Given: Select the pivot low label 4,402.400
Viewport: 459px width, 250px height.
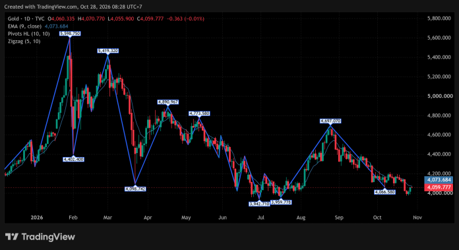Looking at the screenshot, I should click(x=73, y=160).
